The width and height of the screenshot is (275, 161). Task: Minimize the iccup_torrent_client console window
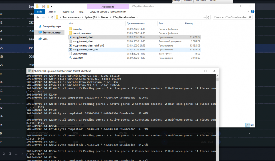pos(197,71)
